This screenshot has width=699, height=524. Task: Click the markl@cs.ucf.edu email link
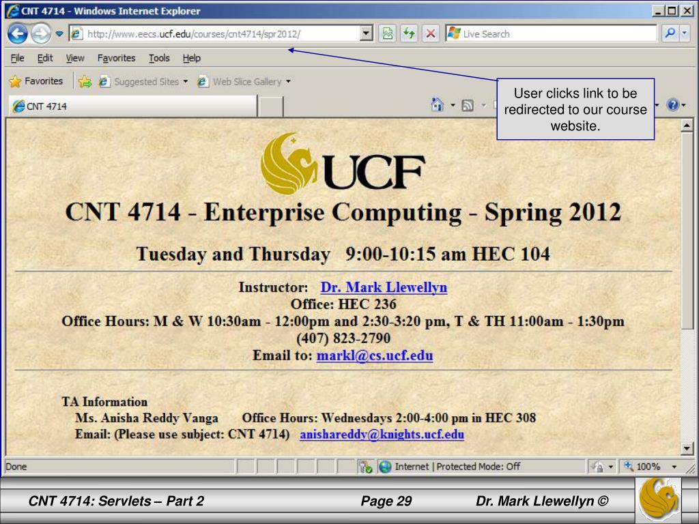click(375, 355)
